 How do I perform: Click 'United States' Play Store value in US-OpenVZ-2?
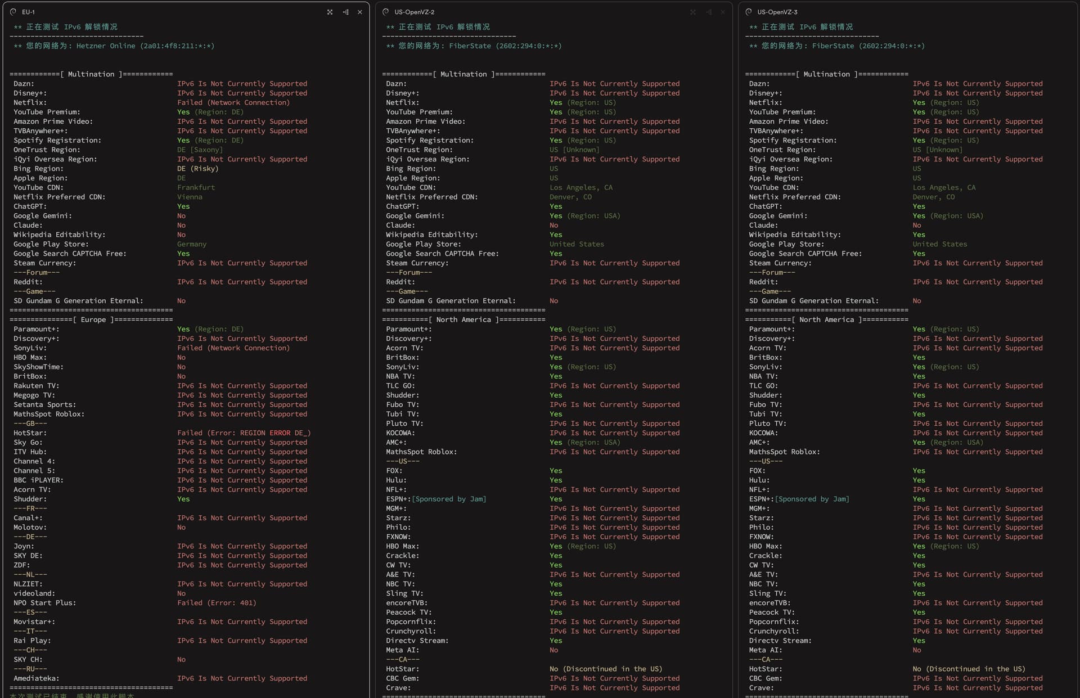[x=577, y=244]
